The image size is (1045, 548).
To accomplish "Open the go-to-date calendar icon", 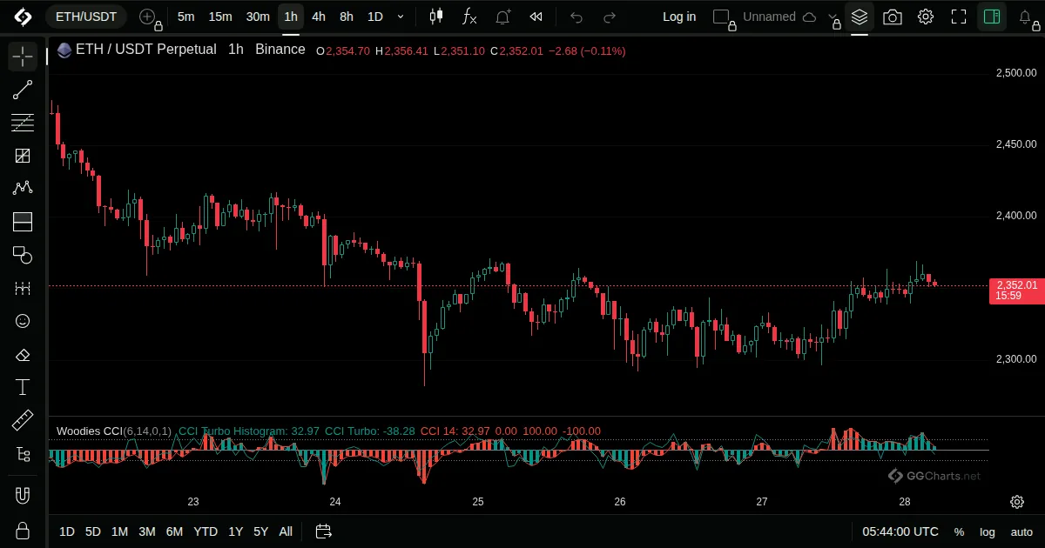I will tap(324, 531).
